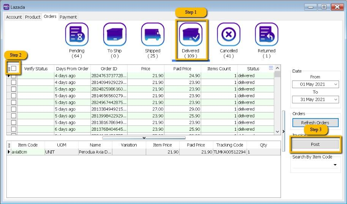This screenshot has height=204, width=347.
Task: Open the Returned orders icon
Action: (267, 35)
